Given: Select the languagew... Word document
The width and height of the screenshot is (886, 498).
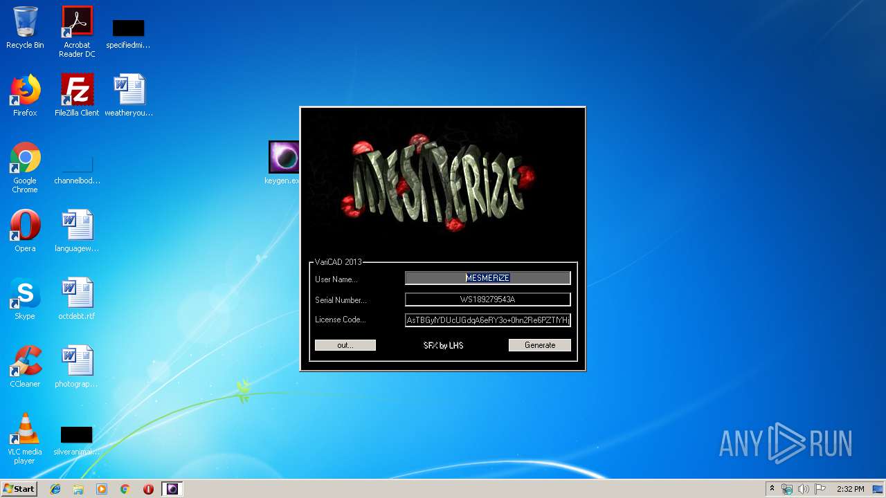Looking at the screenshot, I should (x=77, y=231).
